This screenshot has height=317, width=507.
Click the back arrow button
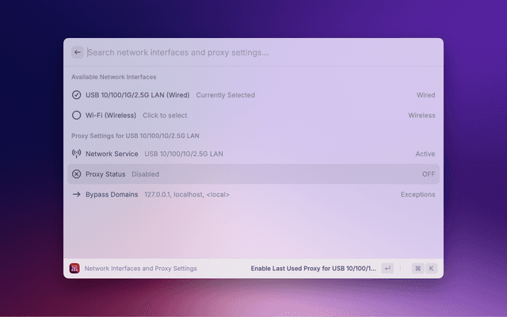coord(78,52)
